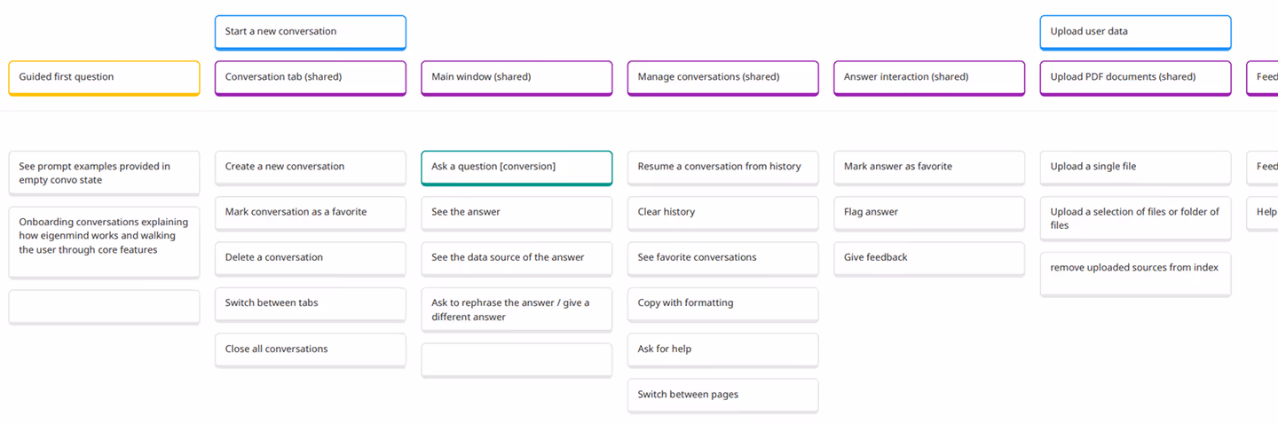Click 'remove uploaded sources from index' card
Viewport: 1278px width, 424px height.
coord(1135,274)
